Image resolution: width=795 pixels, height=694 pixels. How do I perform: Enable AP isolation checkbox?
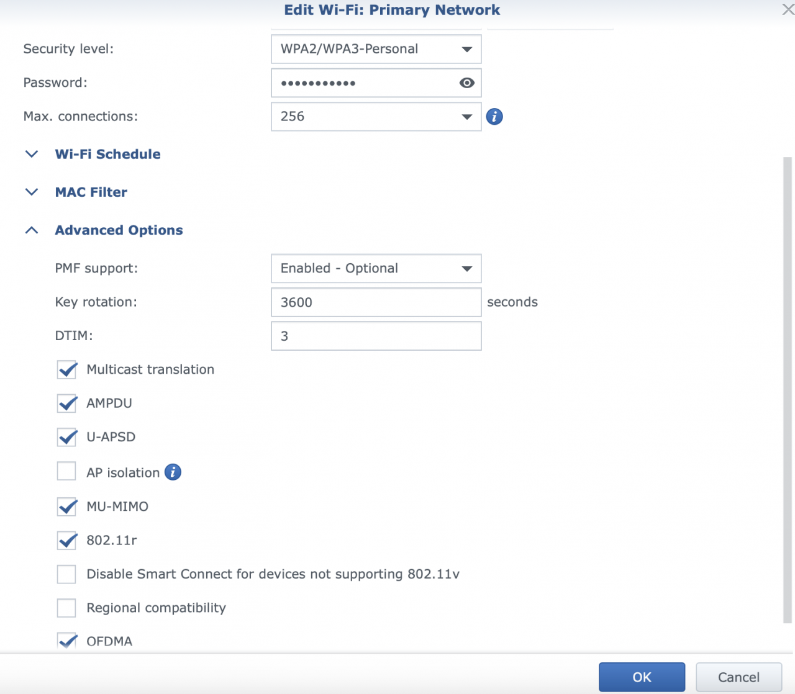66,472
